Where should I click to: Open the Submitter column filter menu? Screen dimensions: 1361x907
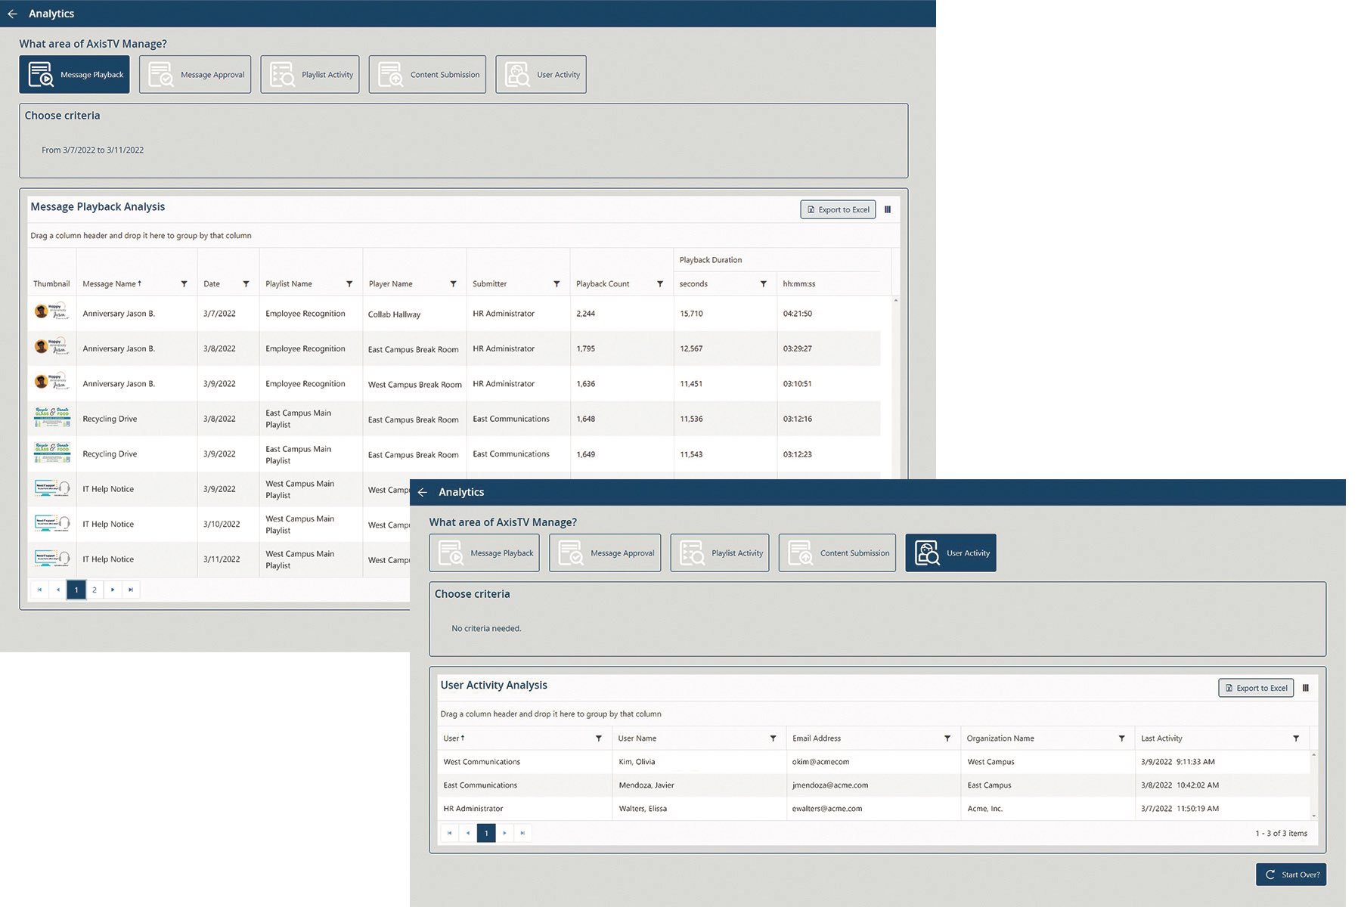click(557, 283)
